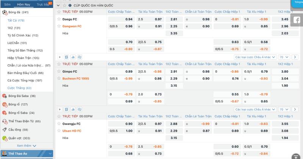
Task: Open the 70 dropdown under Daegu match
Action: tap(284, 57)
